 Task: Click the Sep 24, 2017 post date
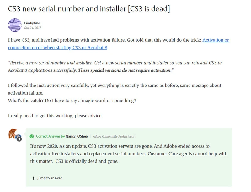tap(33, 28)
